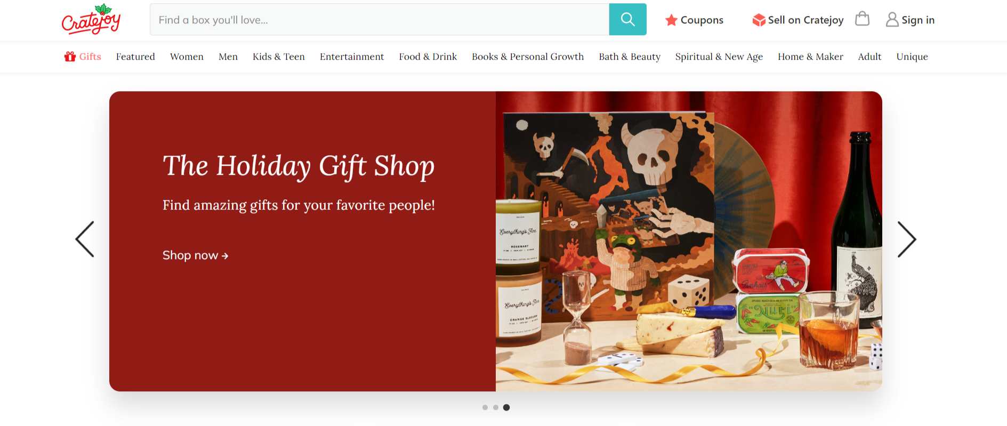Viewport: 1007px width, 426px height.
Task: Open the Food & Drink category menu
Action: click(428, 57)
